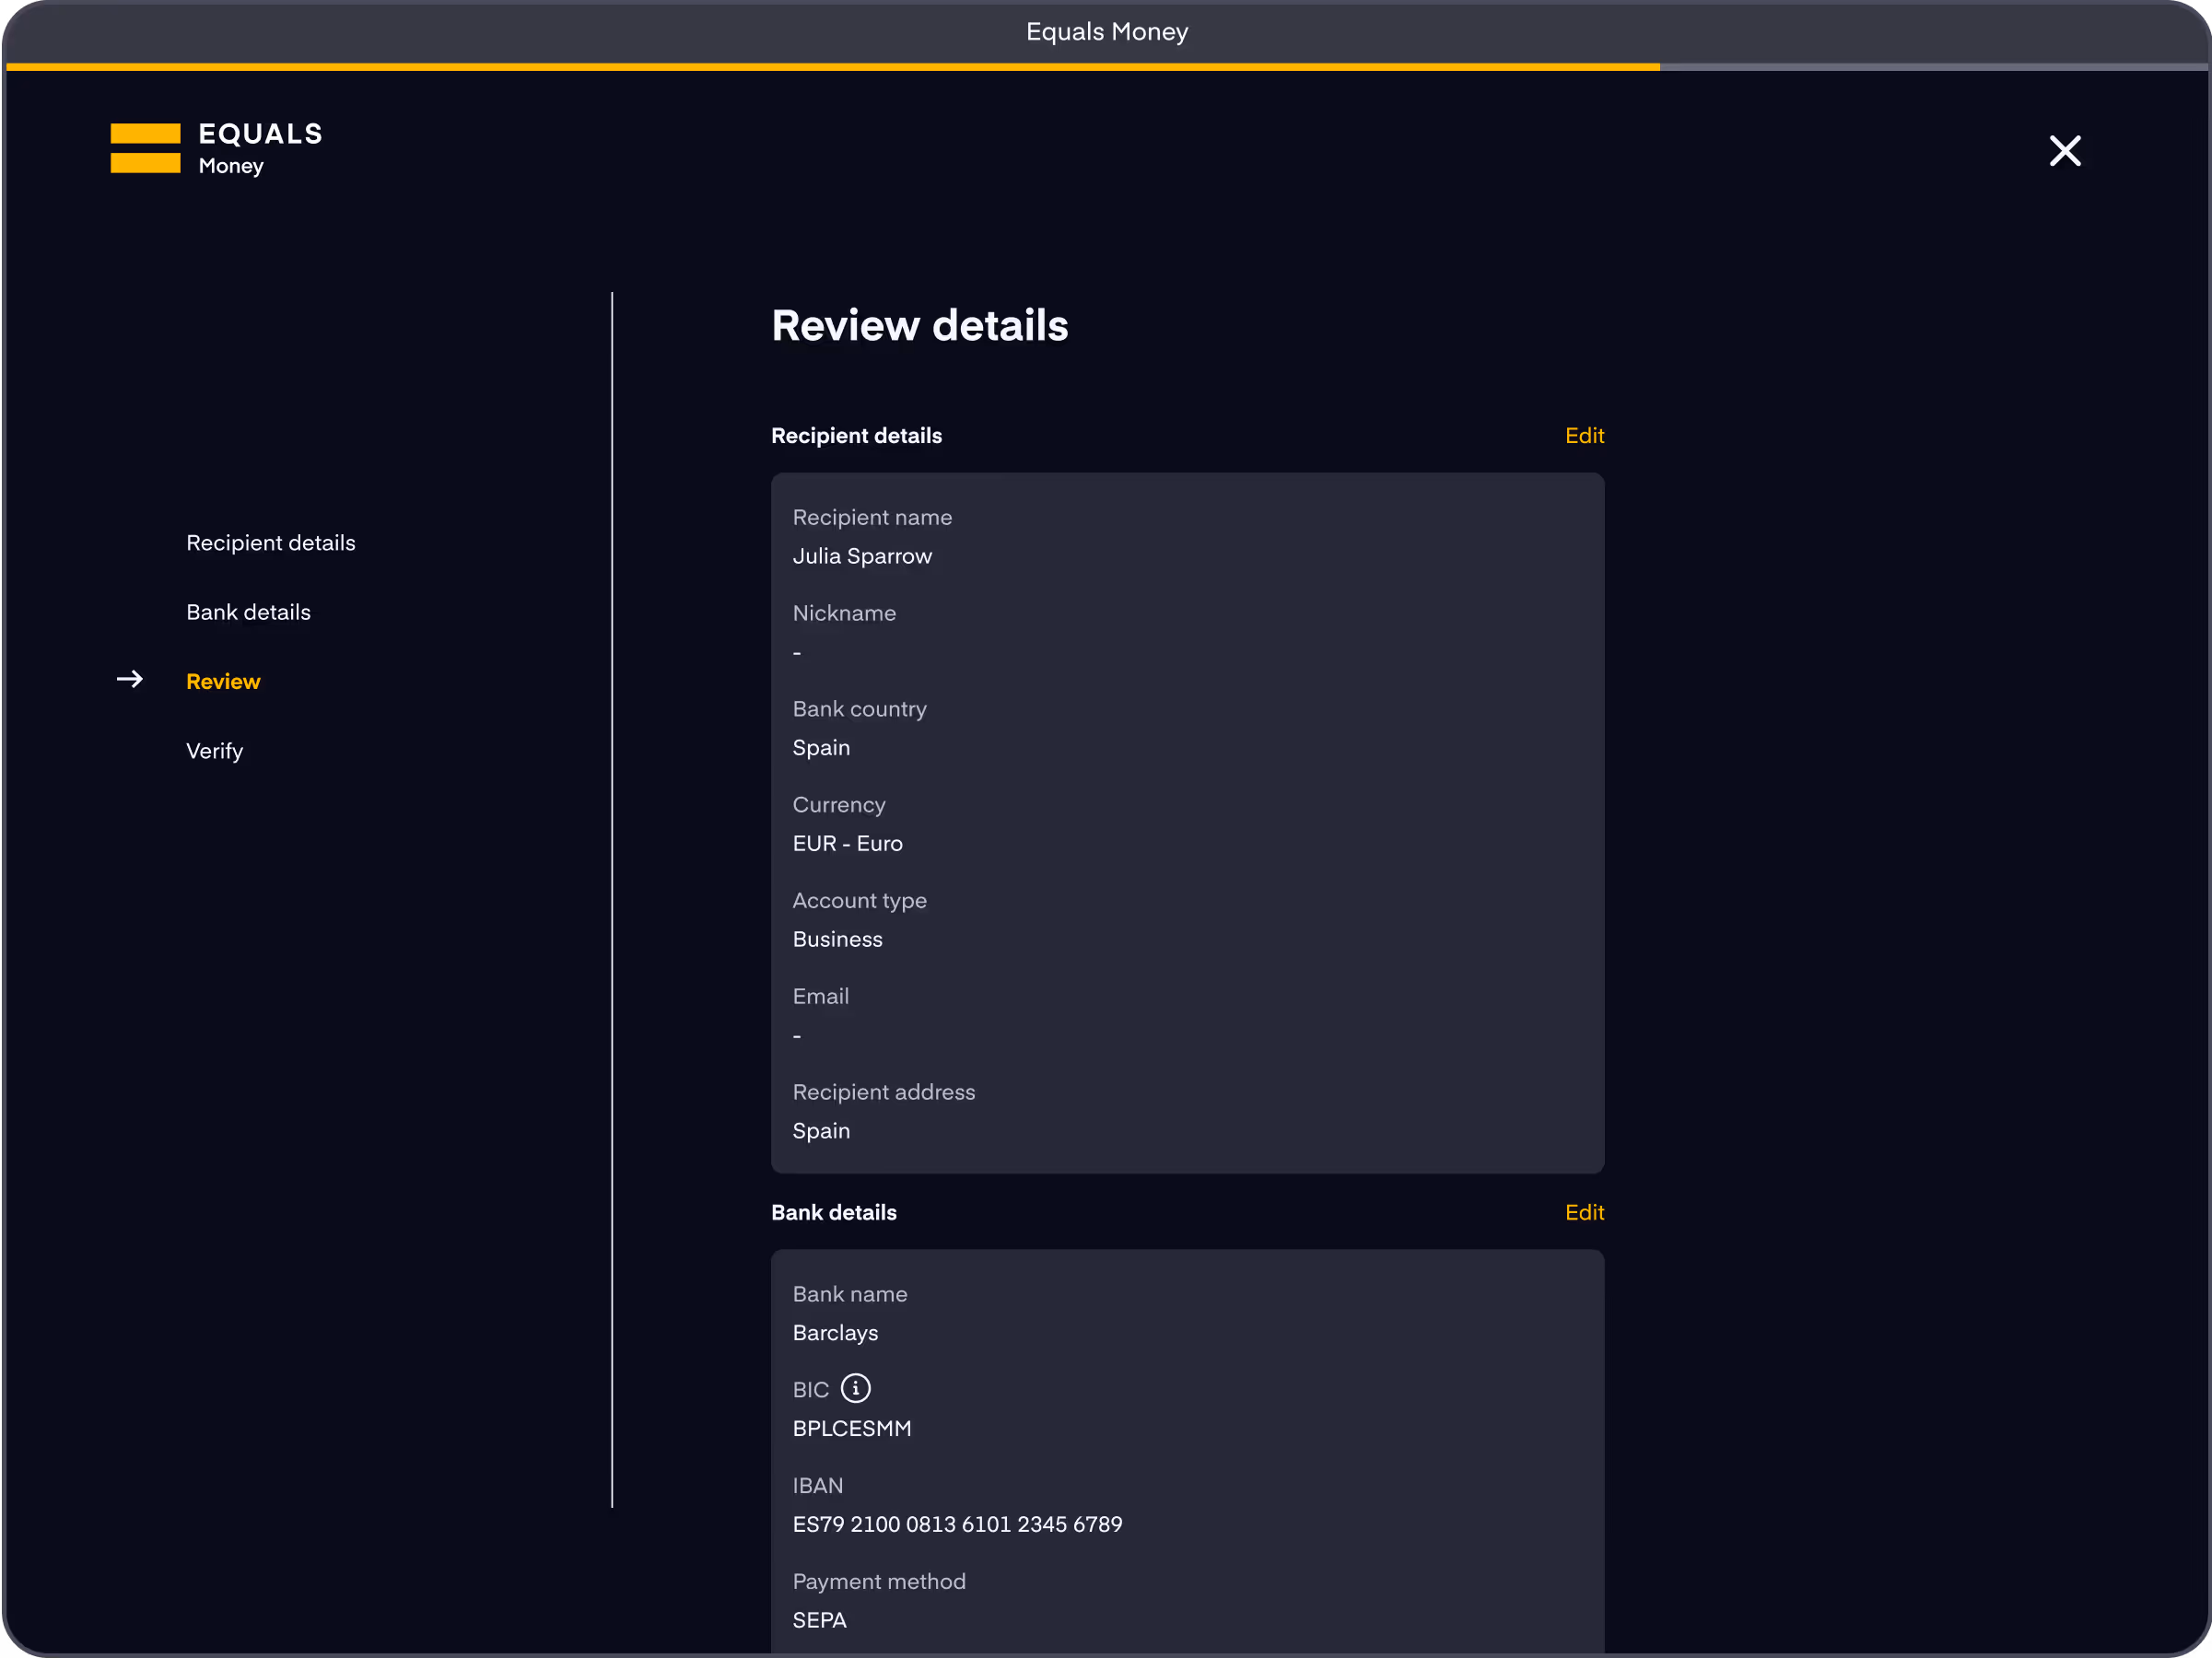Click the Equals Money window title
Screen dimensions: 2212x1658
click(x=1106, y=32)
